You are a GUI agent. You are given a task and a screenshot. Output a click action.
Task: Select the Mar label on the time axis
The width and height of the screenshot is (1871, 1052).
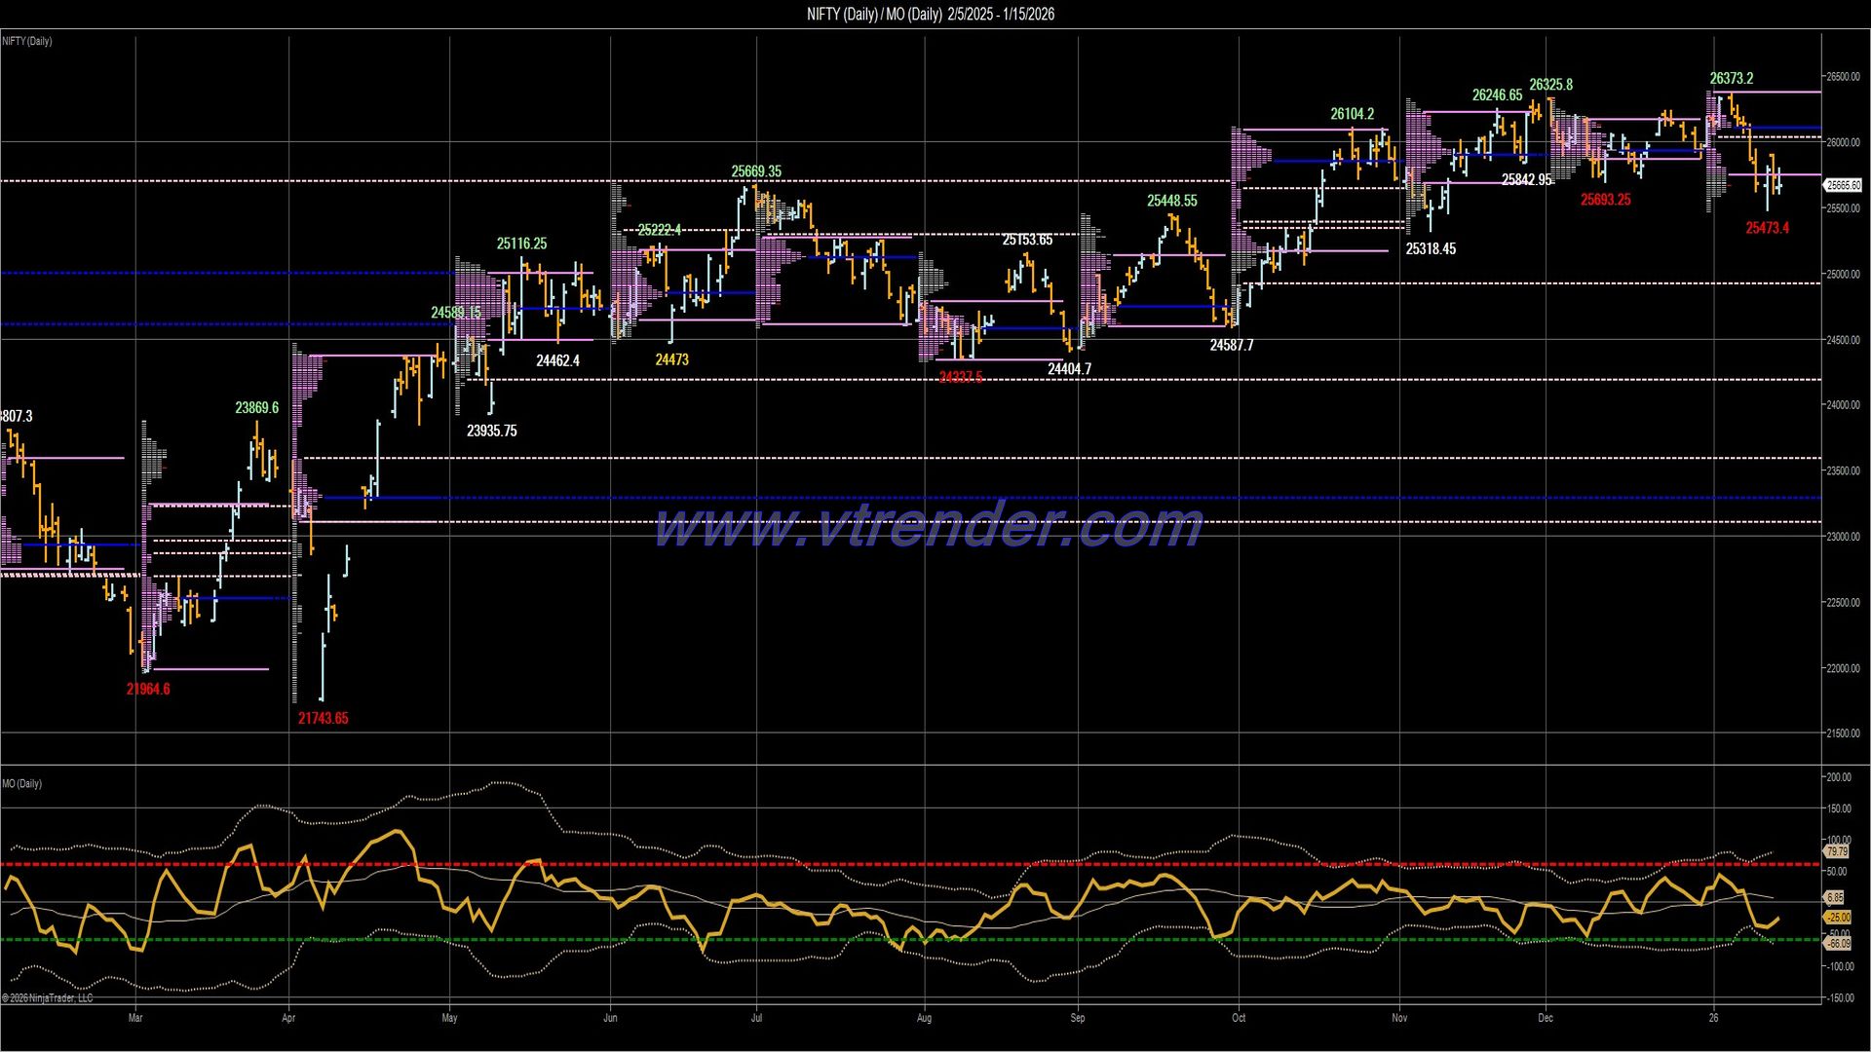tap(135, 1018)
